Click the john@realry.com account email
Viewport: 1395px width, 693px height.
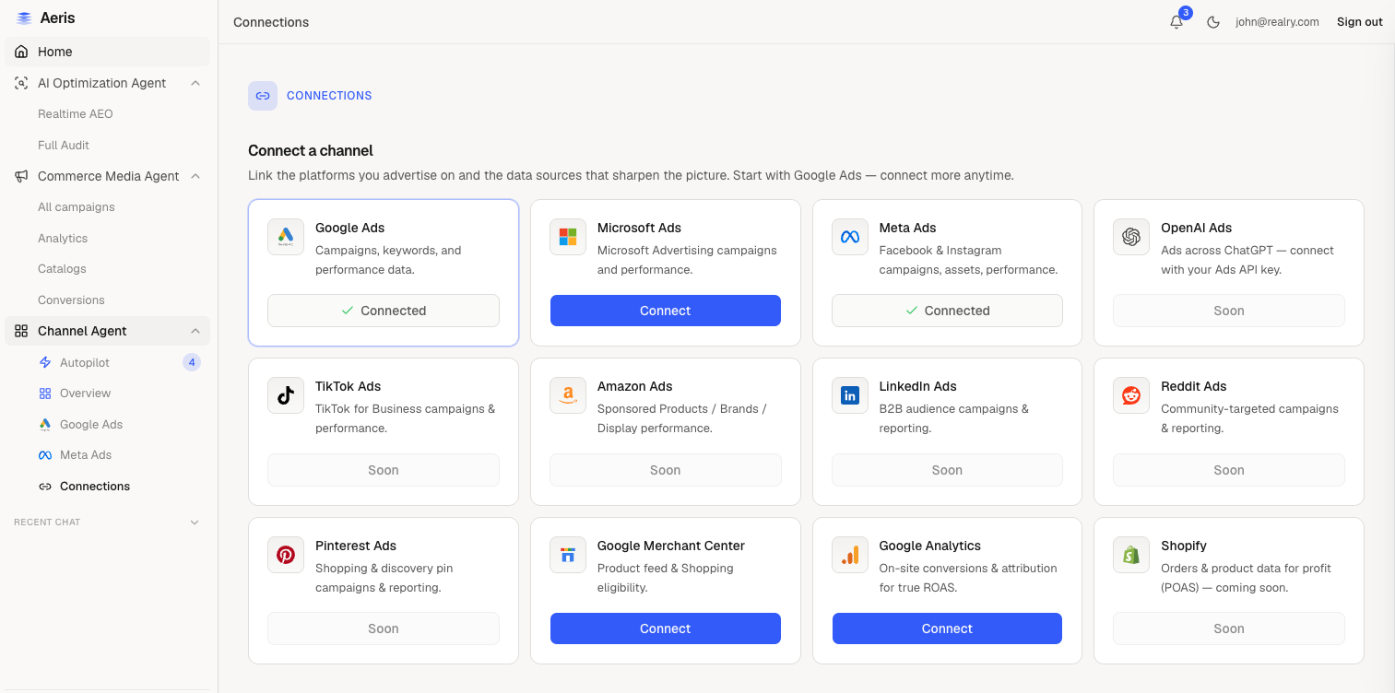point(1277,22)
